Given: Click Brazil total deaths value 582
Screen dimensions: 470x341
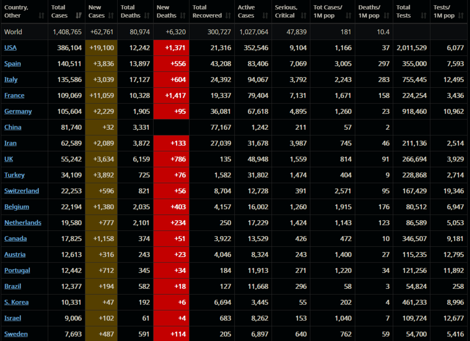Looking at the screenshot, I should click(x=144, y=286).
